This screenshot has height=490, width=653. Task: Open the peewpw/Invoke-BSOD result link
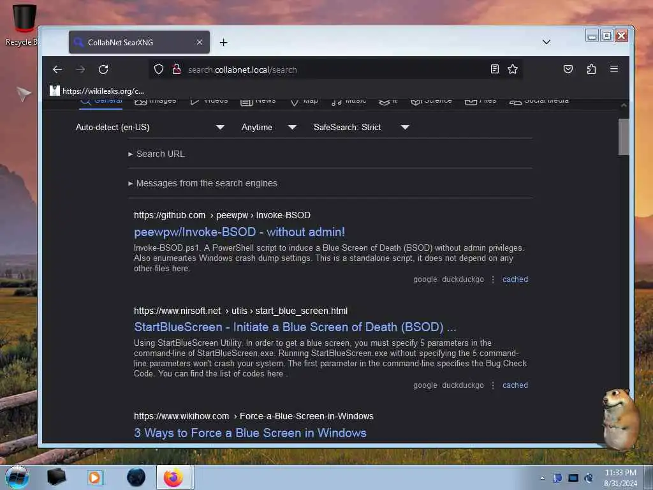240,232
